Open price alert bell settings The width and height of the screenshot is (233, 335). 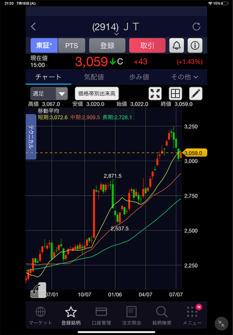coord(177,45)
